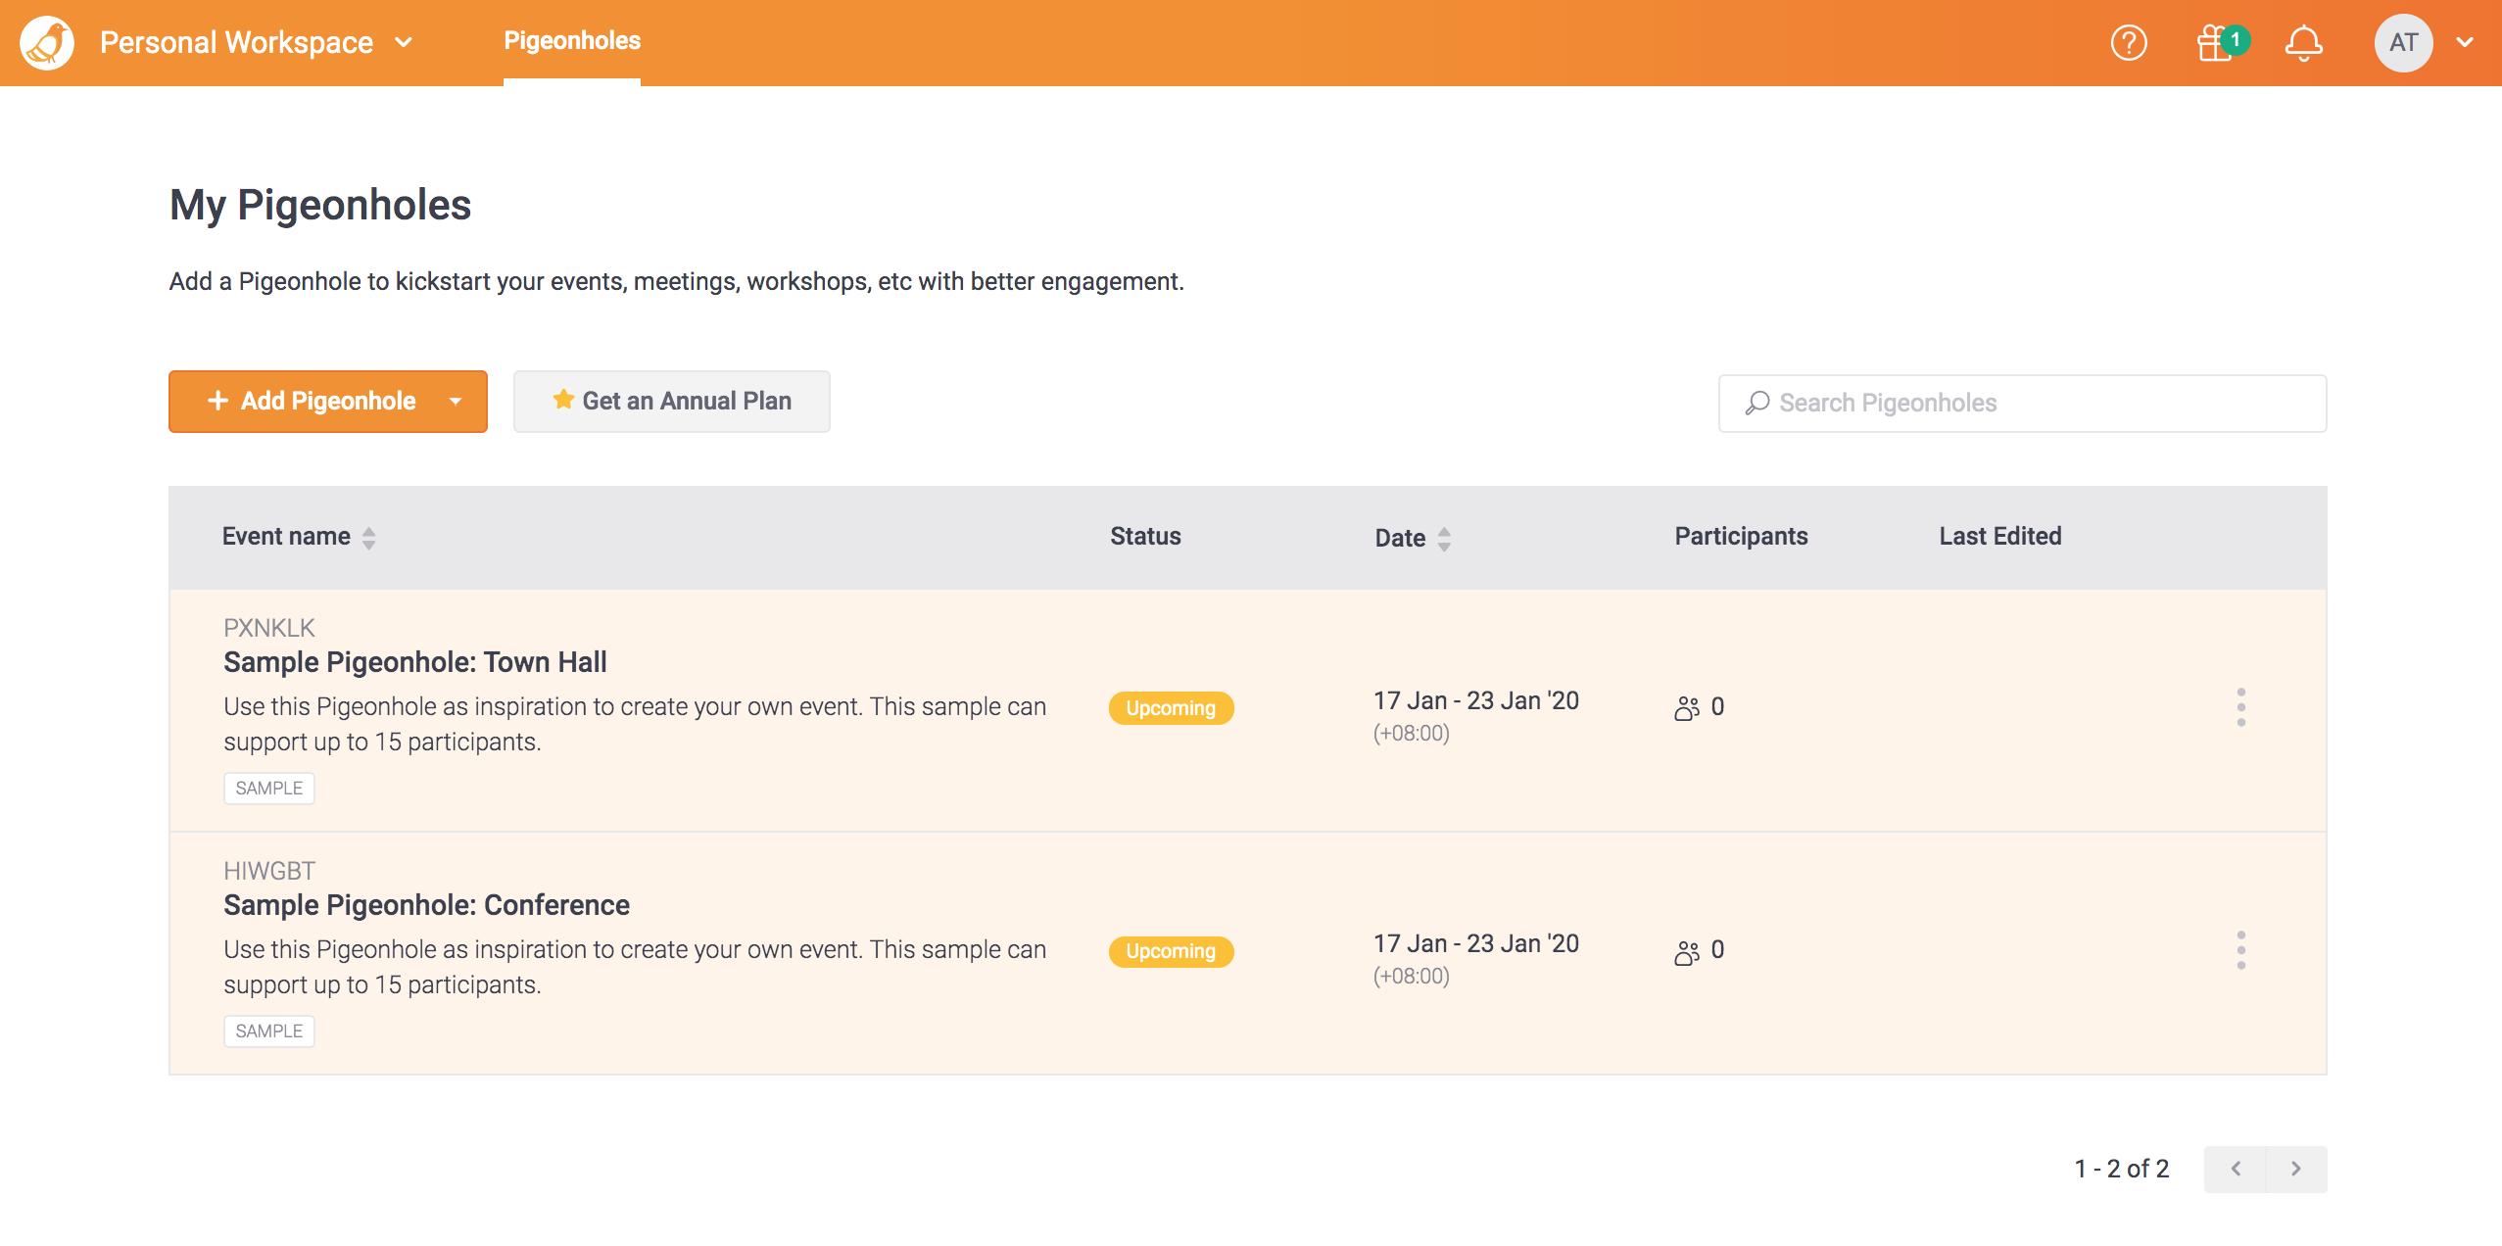Open the Add Pigeonhole dropdown arrow
The width and height of the screenshot is (2502, 1246).
click(x=456, y=402)
